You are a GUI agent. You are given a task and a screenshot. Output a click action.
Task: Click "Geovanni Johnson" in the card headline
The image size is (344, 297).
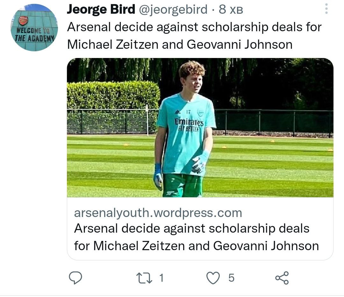pos(266,246)
